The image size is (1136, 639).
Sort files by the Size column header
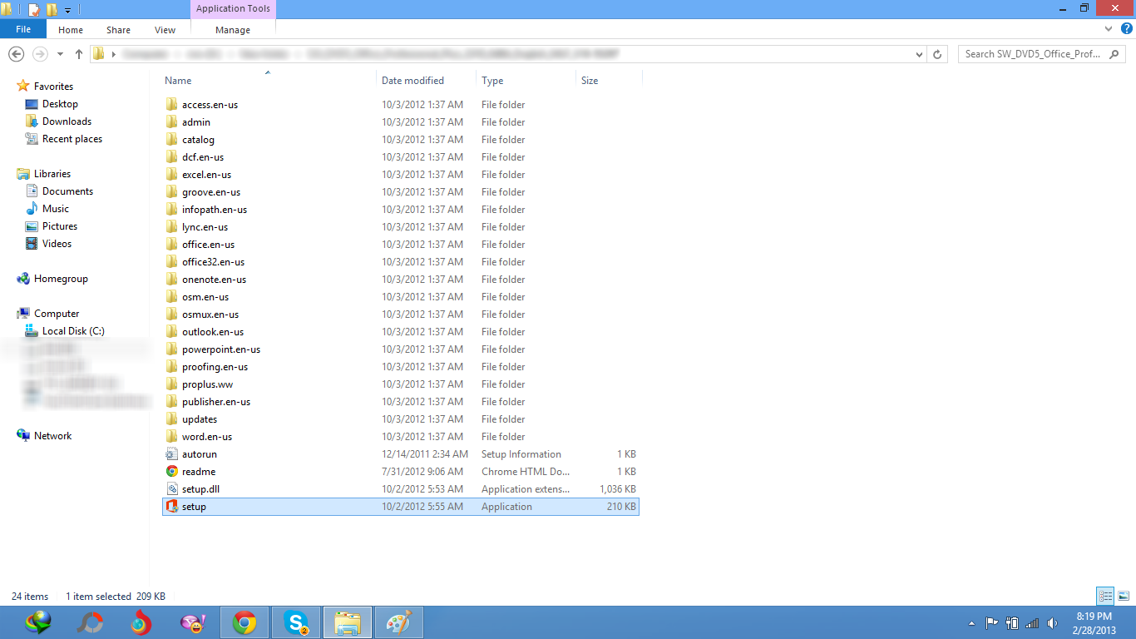coord(590,81)
